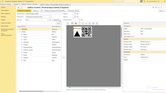Set bottom border with toolbar icon

coord(86,23)
